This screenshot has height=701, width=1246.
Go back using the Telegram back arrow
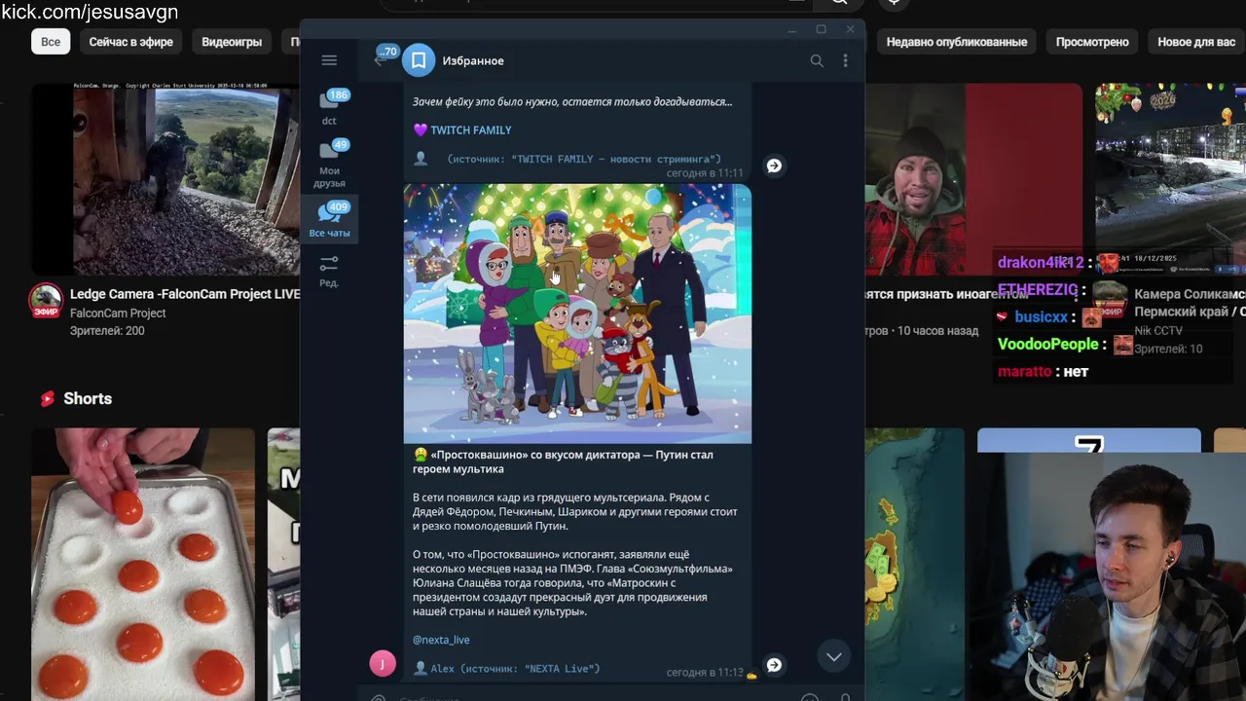380,60
